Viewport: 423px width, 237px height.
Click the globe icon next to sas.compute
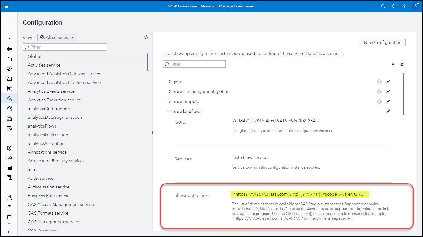pyautogui.click(x=379, y=101)
